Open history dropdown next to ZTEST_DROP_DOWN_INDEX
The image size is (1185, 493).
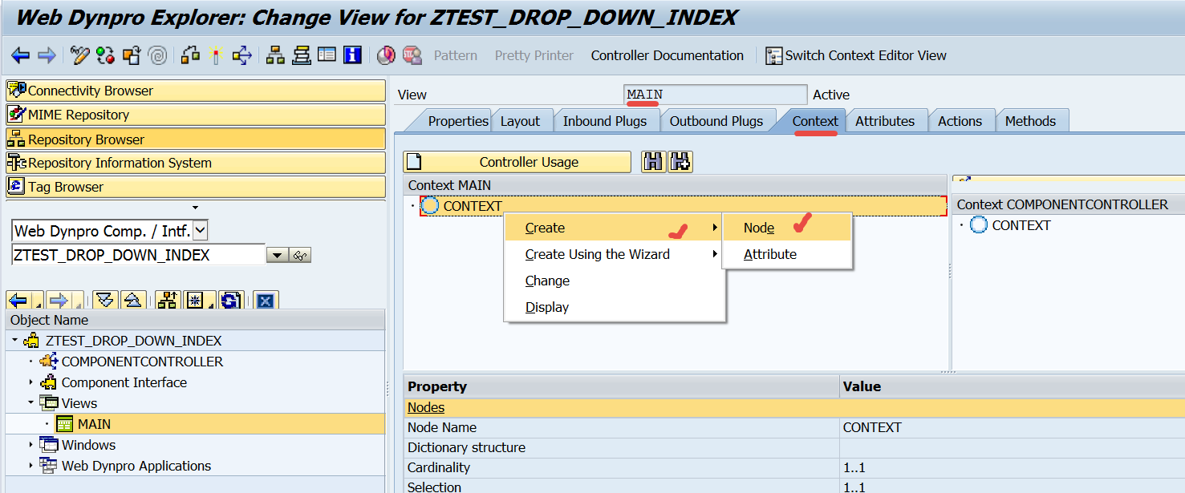tap(277, 256)
